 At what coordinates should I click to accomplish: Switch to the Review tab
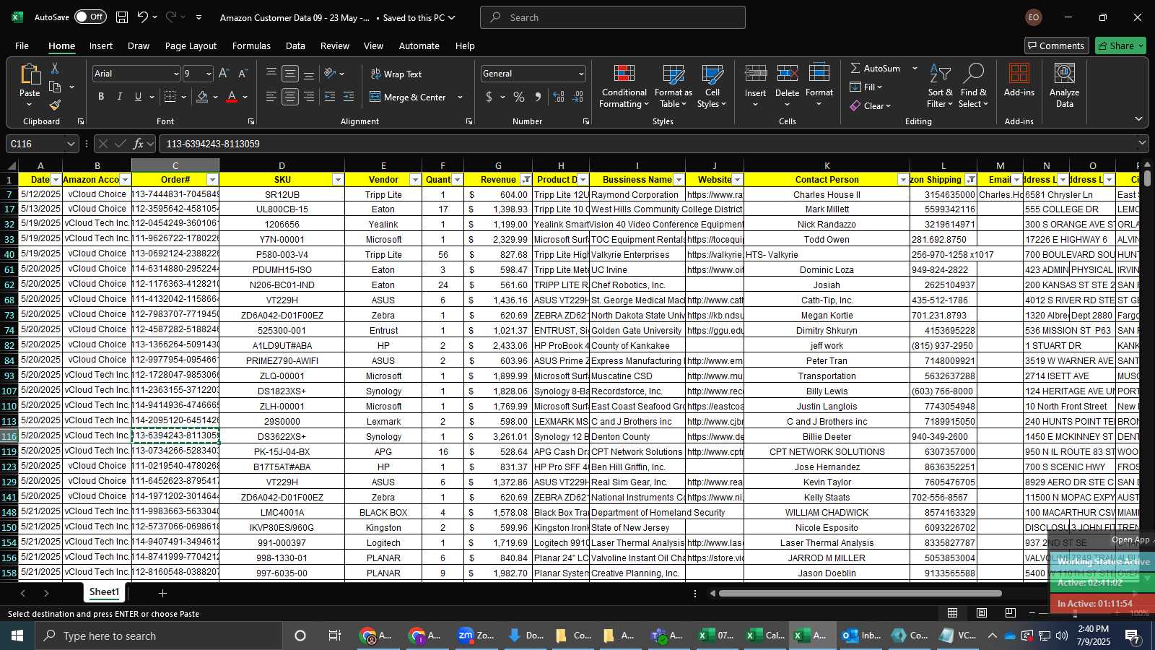click(335, 45)
